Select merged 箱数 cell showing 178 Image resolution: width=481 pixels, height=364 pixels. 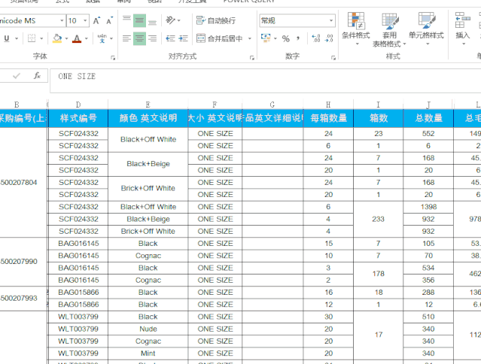[x=378, y=274]
